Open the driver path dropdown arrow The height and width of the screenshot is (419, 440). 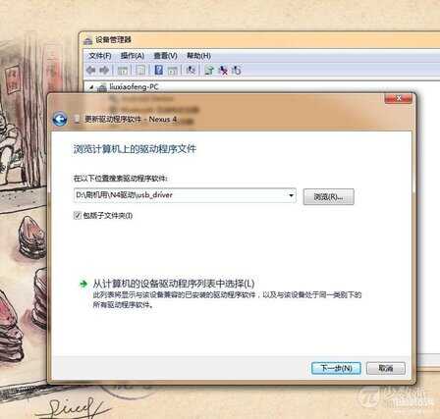291,195
